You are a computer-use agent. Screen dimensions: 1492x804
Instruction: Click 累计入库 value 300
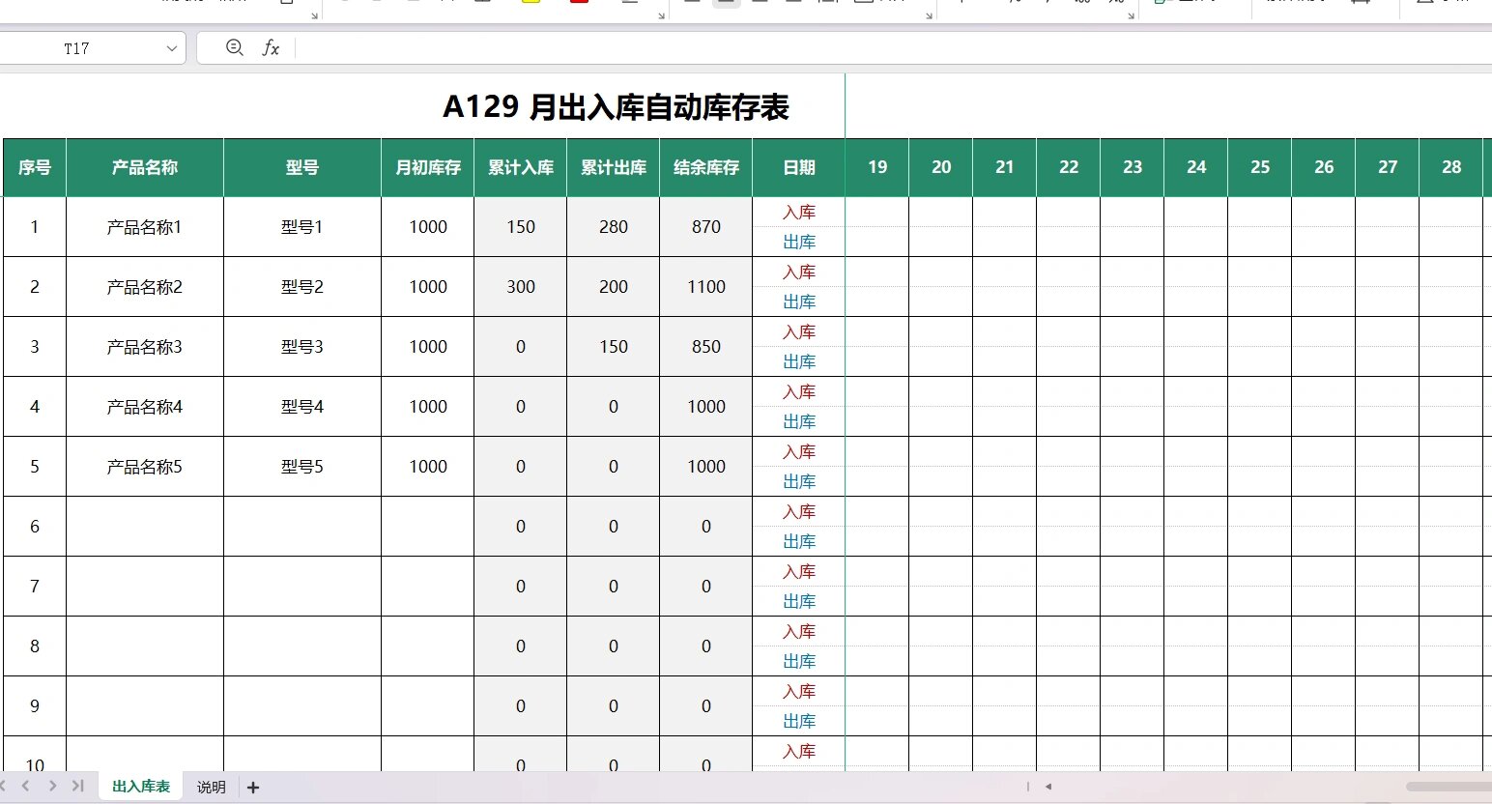click(x=521, y=287)
